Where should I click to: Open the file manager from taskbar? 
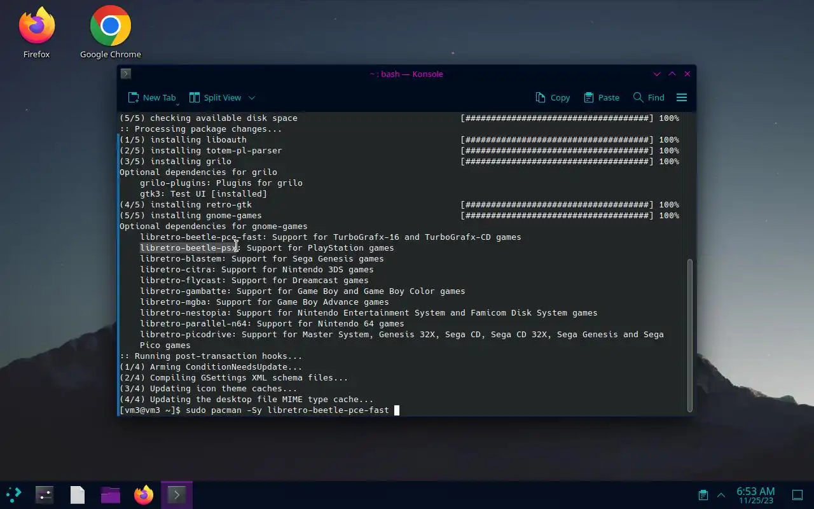(x=111, y=494)
